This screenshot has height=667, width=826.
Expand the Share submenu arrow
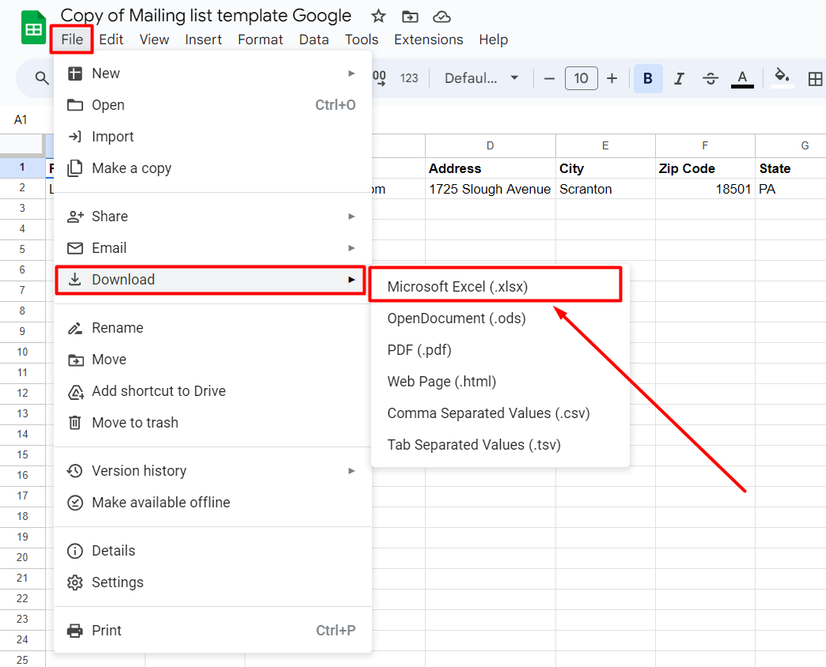[351, 217]
